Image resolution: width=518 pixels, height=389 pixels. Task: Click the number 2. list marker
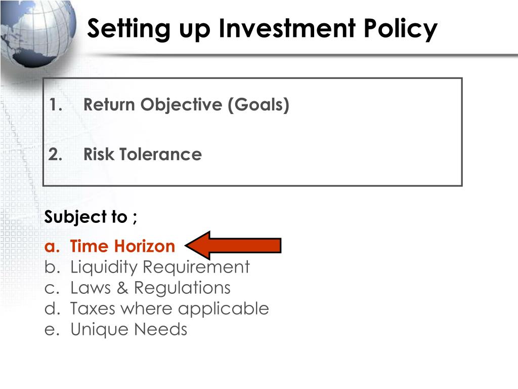(55, 154)
